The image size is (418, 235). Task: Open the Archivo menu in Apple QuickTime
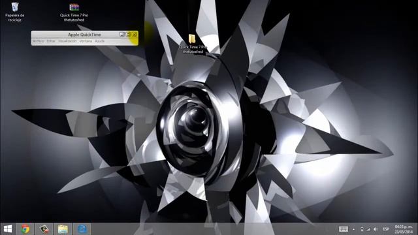(39, 41)
